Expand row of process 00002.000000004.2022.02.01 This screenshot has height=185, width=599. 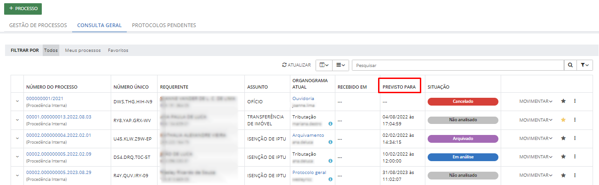pyautogui.click(x=17, y=138)
